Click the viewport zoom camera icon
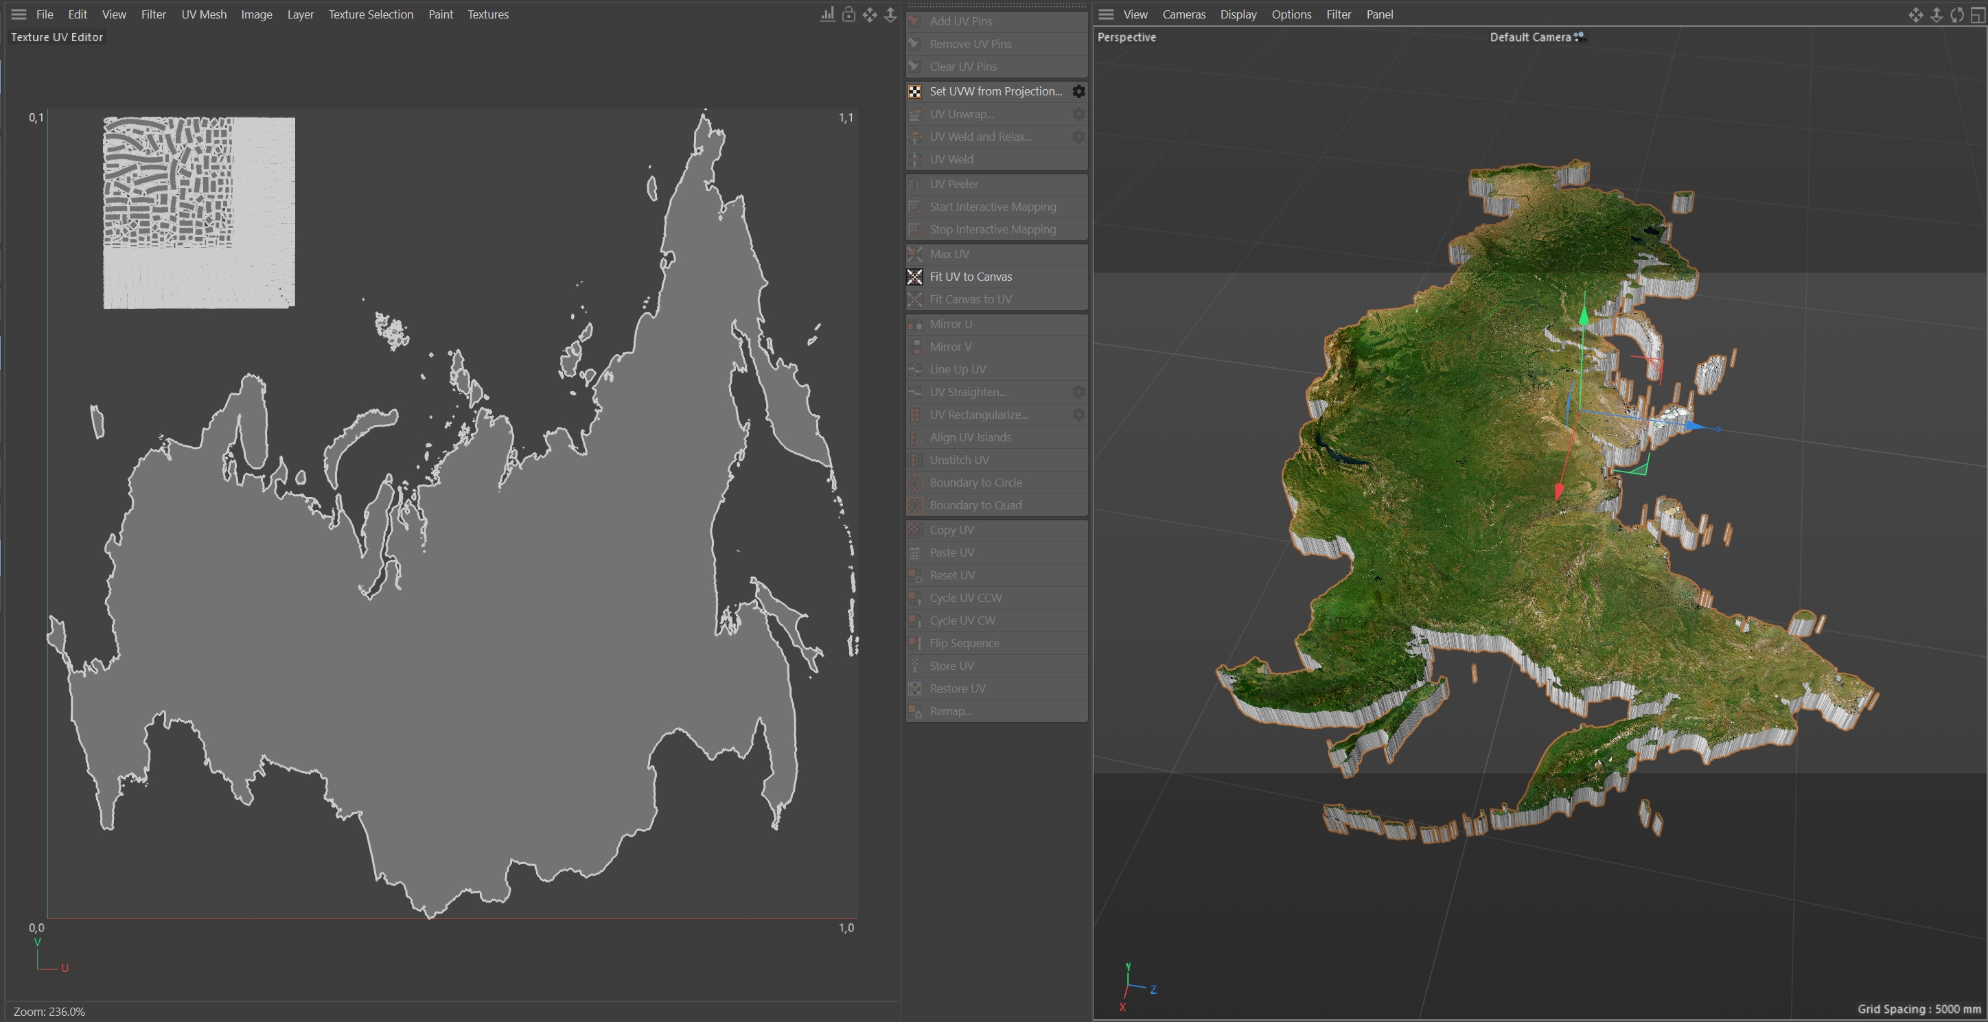This screenshot has height=1022, width=1988. (x=1937, y=14)
